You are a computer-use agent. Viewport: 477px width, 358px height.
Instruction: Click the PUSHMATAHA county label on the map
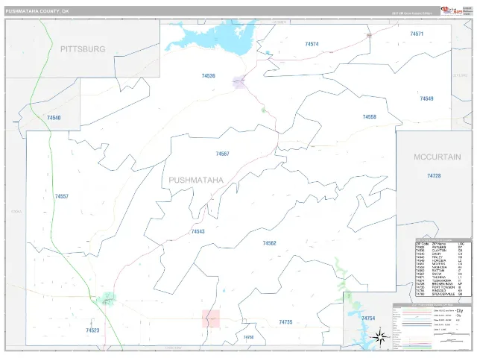pyautogui.click(x=196, y=180)
